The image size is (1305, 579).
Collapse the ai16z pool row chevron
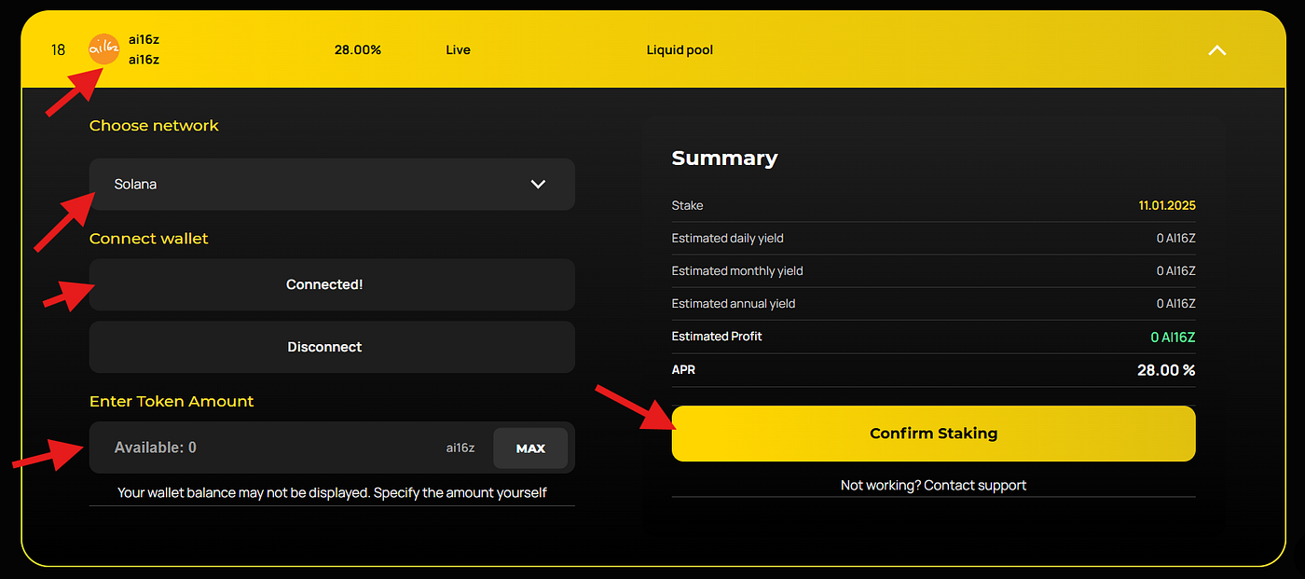point(1217,50)
